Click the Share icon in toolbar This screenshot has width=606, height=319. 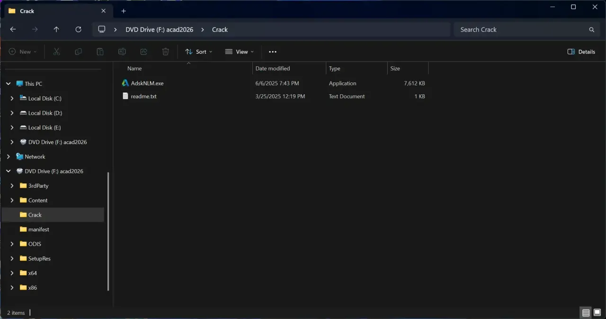144,52
